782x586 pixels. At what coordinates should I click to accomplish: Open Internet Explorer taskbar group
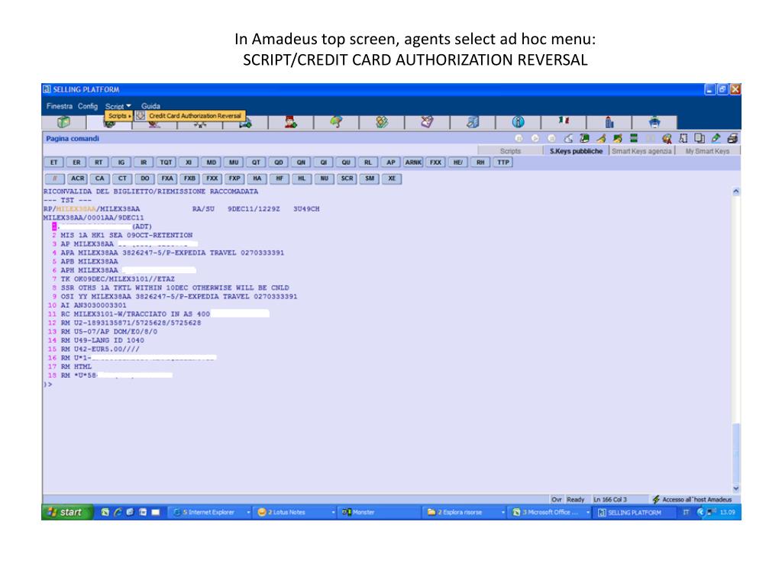[x=210, y=512]
